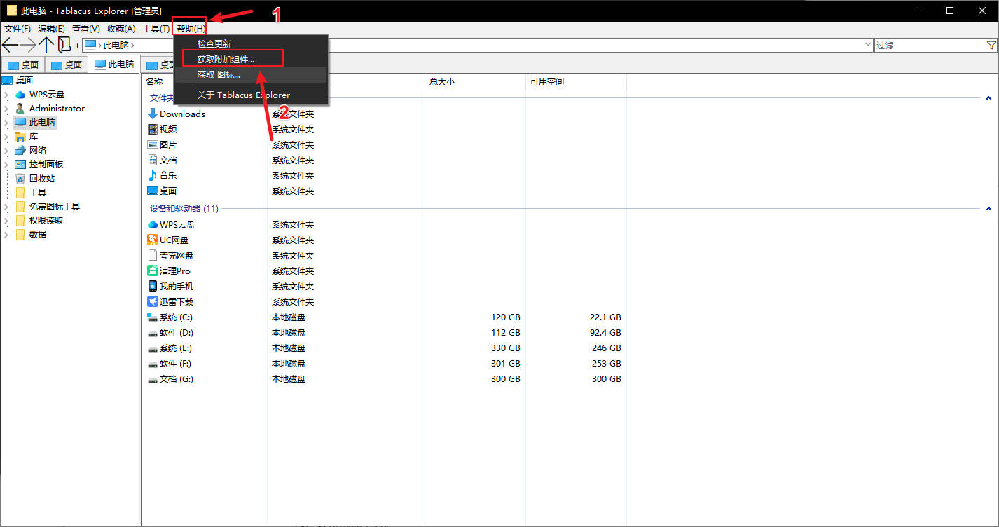This screenshot has width=999, height=527.
Task: Click the 过滤 filter input field
Action: pyautogui.click(x=929, y=45)
